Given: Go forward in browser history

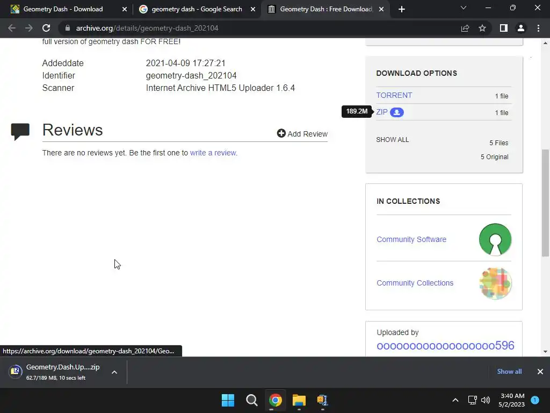Looking at the screenshot, I should [x=29, y=28].
